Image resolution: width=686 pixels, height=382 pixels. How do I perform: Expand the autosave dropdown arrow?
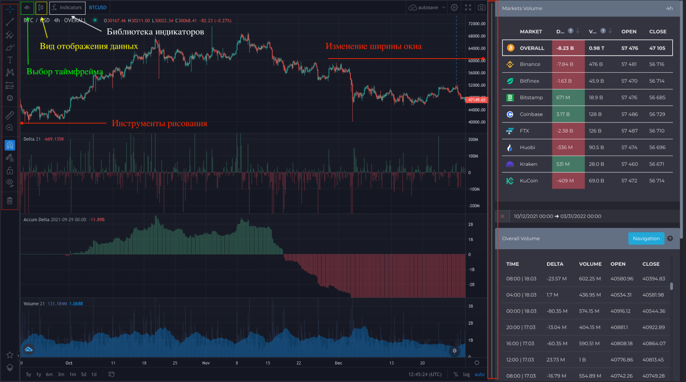[x=443, y=8]
